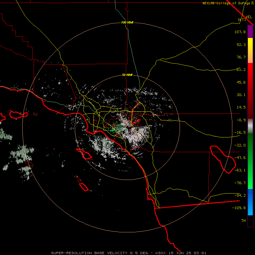Select the -47.6 velocity scale value
Screen dimensions: 255x255
(240, 158)
